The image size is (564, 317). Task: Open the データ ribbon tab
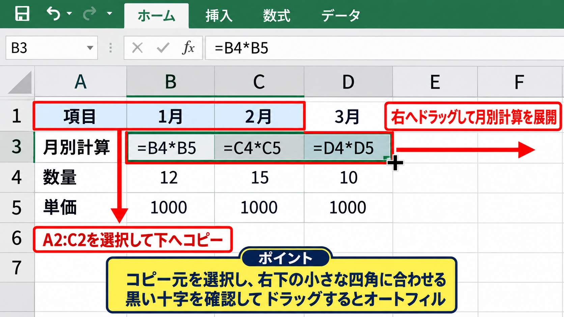(x=341, y=16)
